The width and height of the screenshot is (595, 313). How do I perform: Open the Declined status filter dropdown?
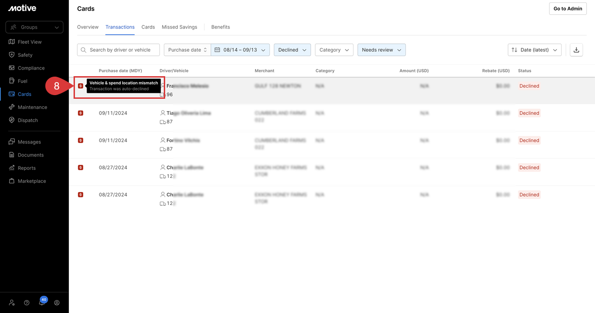point(292,50)
